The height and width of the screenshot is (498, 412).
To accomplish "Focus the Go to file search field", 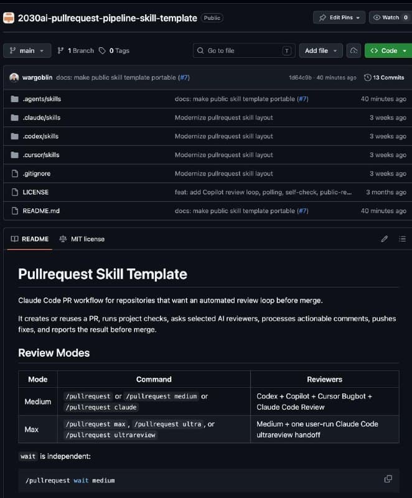I will [244, 50].
